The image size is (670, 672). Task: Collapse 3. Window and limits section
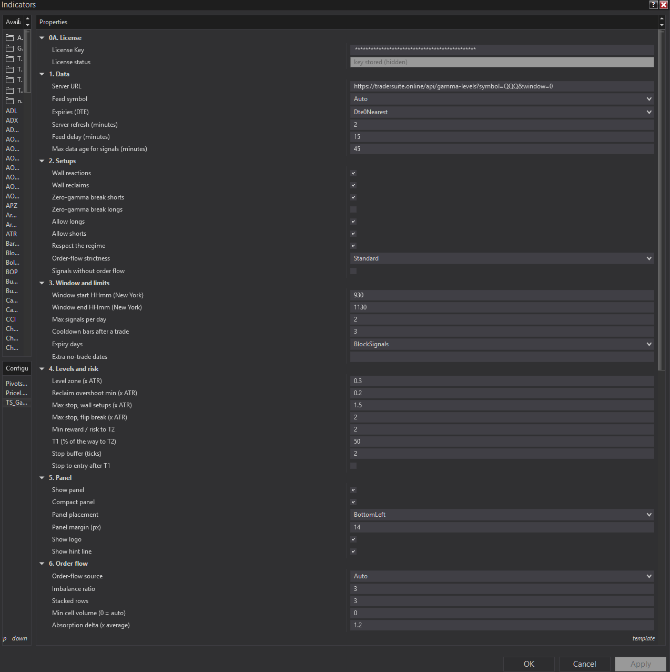(x=42, y=283)
